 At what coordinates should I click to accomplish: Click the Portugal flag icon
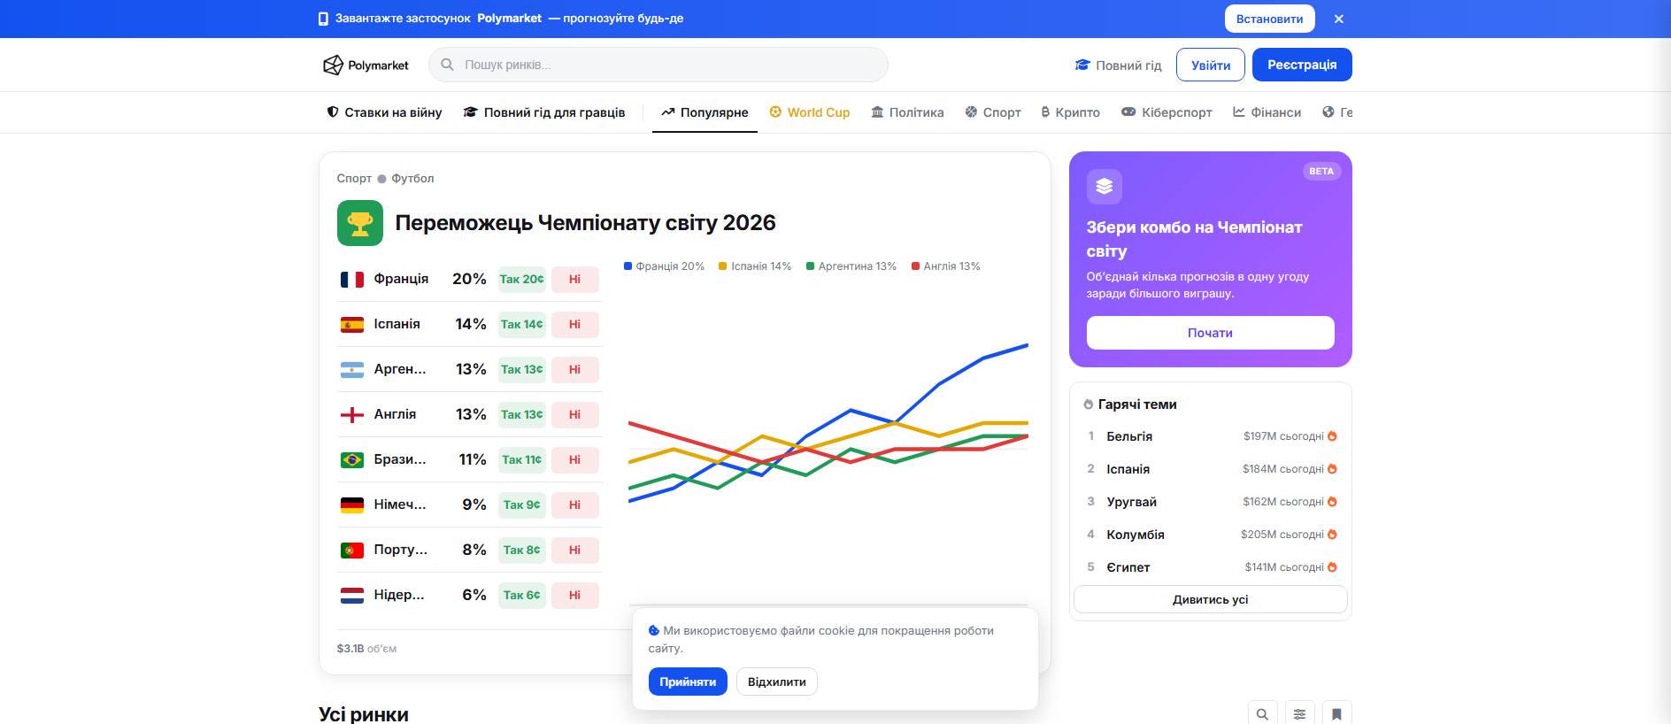pos(352,551)
